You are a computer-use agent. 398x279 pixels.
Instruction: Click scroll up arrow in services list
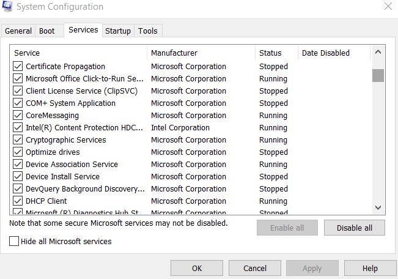point(378,52)
